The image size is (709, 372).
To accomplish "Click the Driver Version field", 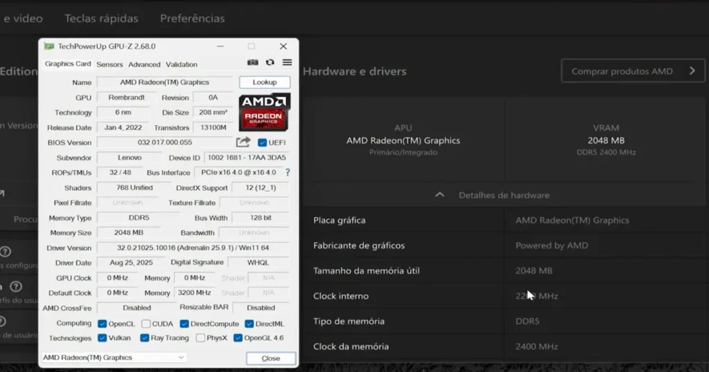I will pyautogui.click(x=193, y=248).
